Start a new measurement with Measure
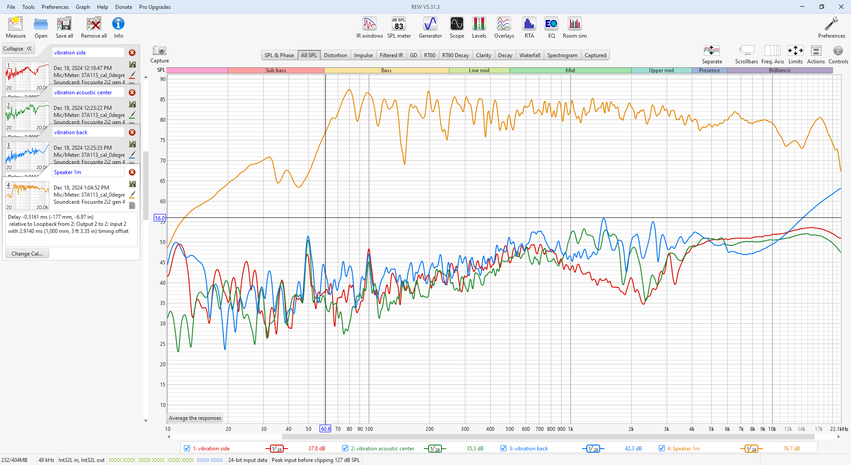The image size is (851, 465). [16, 27]
